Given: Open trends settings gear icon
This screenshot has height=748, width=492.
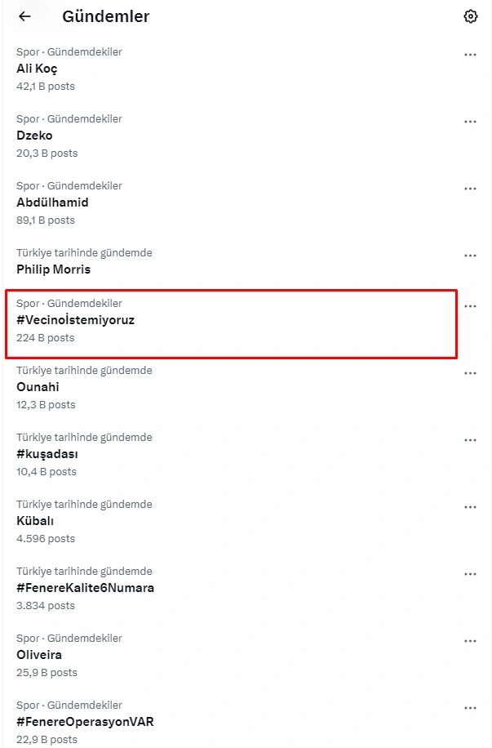Looking at the screenshot, I should [470, 16].
